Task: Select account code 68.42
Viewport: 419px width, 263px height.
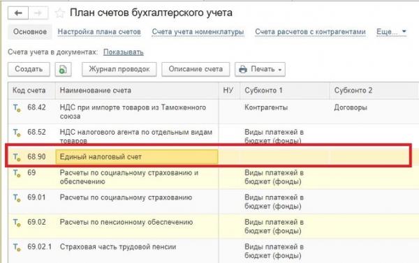Action: [36, 107]
